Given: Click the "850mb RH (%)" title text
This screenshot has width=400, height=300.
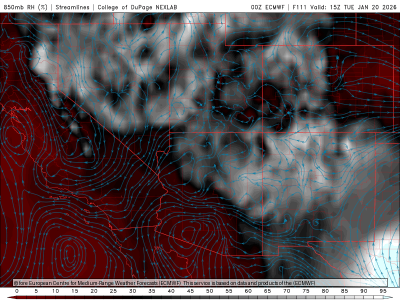Looking at the screenshot, I should 26,7.
